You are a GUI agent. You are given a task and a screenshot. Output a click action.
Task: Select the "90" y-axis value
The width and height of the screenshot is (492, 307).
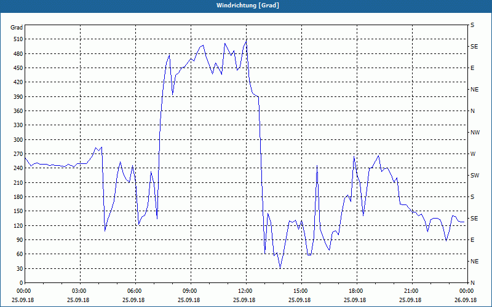pyautogui.click(x=20, y=240)
